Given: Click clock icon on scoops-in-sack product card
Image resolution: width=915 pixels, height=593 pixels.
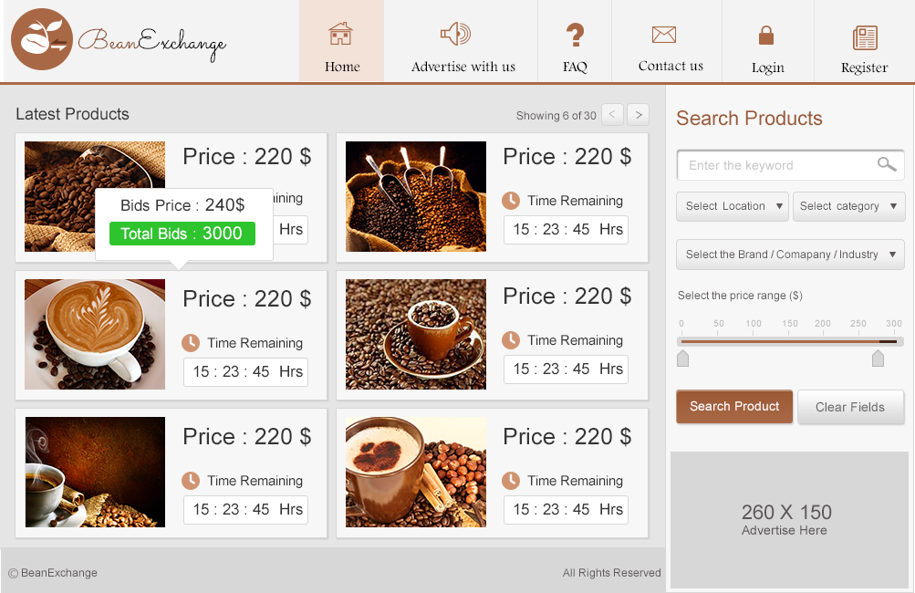Looking at the screenshot, I should pyautogui.click(x=511, y=201).
